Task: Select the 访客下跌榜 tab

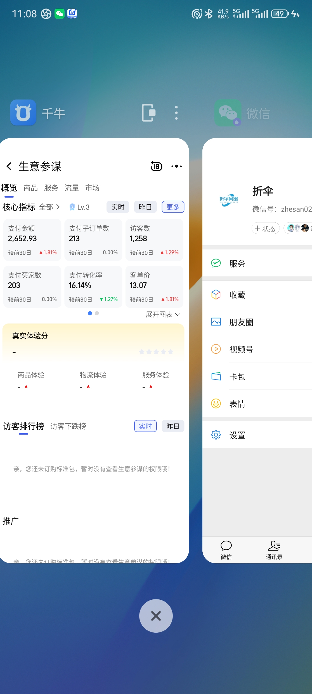Action: point(68,426)
